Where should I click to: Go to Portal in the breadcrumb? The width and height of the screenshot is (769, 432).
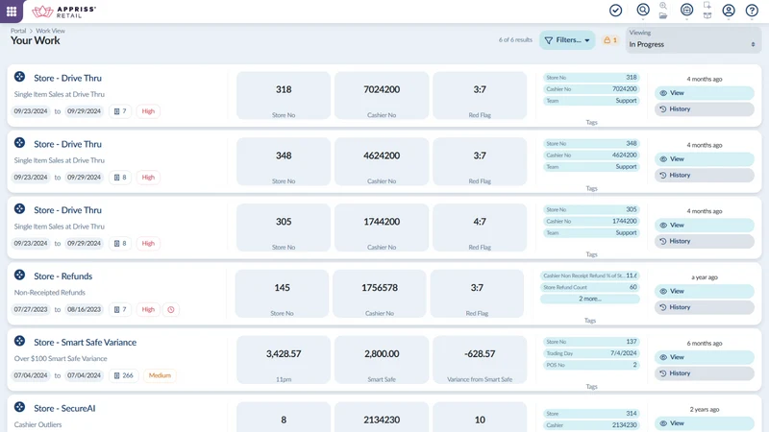(x=18, y=31)
